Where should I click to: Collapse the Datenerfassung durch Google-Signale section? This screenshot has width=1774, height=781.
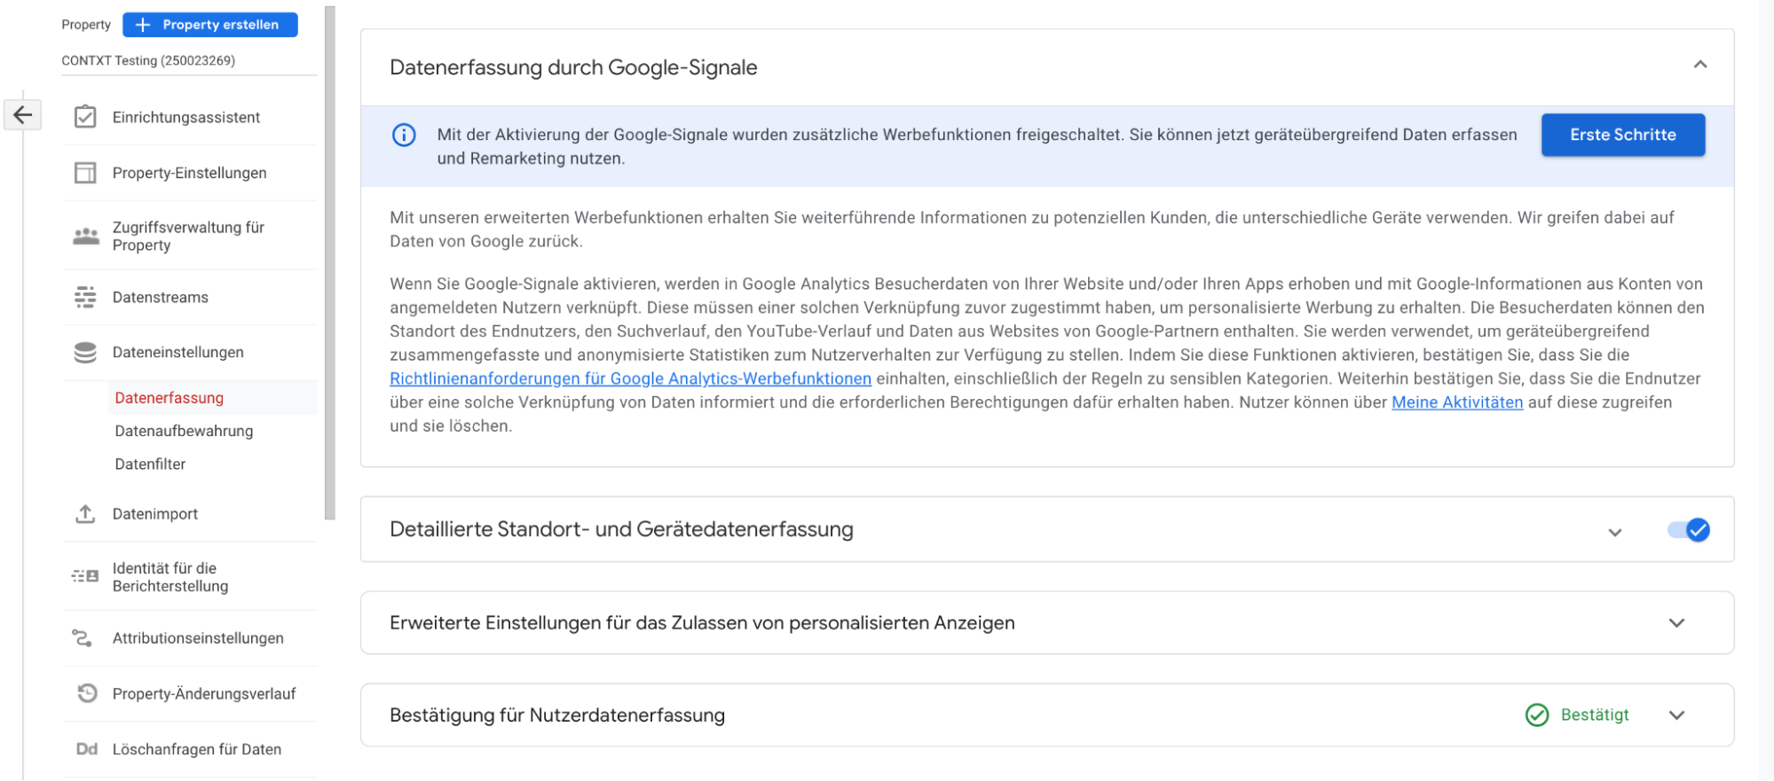coord(1699,65)
